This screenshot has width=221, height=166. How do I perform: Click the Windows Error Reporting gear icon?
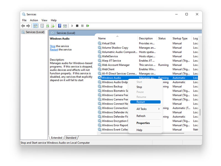(100, 125)
